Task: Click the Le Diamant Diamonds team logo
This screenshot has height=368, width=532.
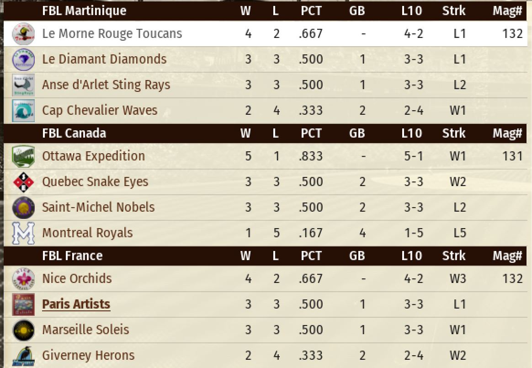Action: (x=23, y=59)
